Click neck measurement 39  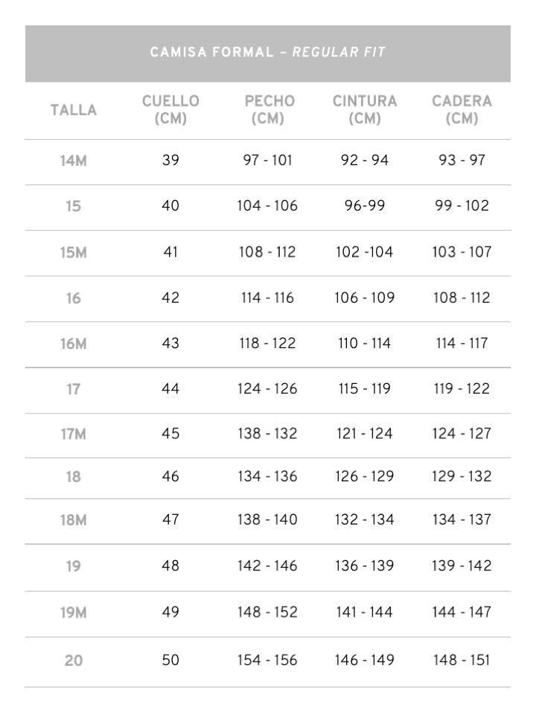170,161
